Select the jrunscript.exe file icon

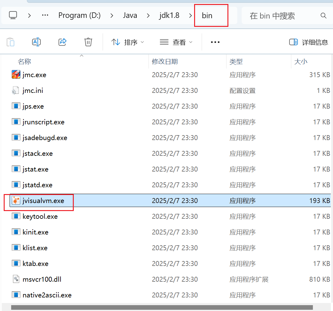point(16,122)
